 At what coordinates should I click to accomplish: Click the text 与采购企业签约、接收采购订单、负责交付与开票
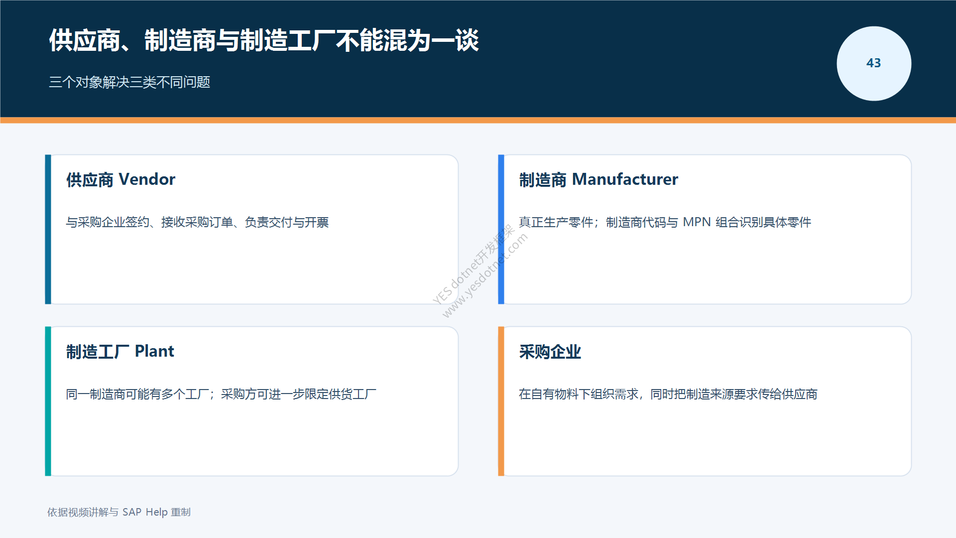(197, 222)
